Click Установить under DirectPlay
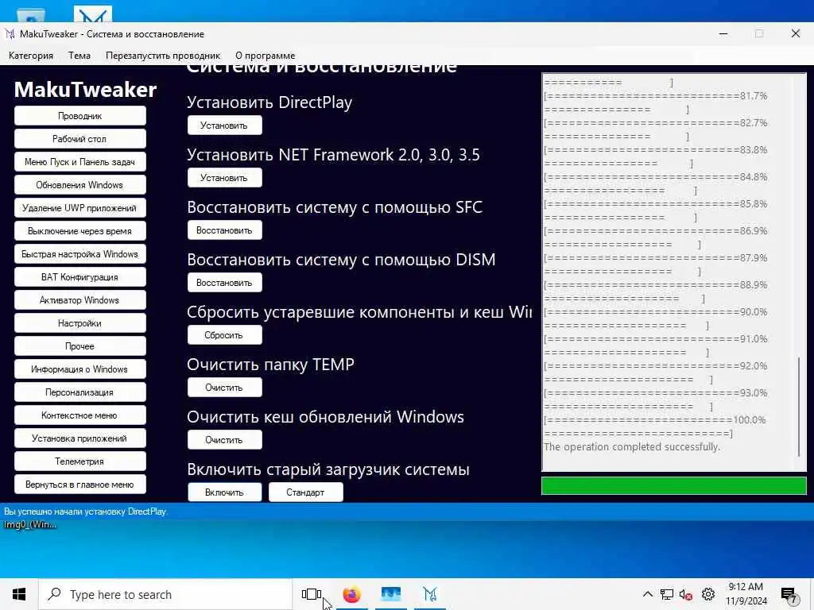Screen dimensions: 814x610 pos(224,125)
